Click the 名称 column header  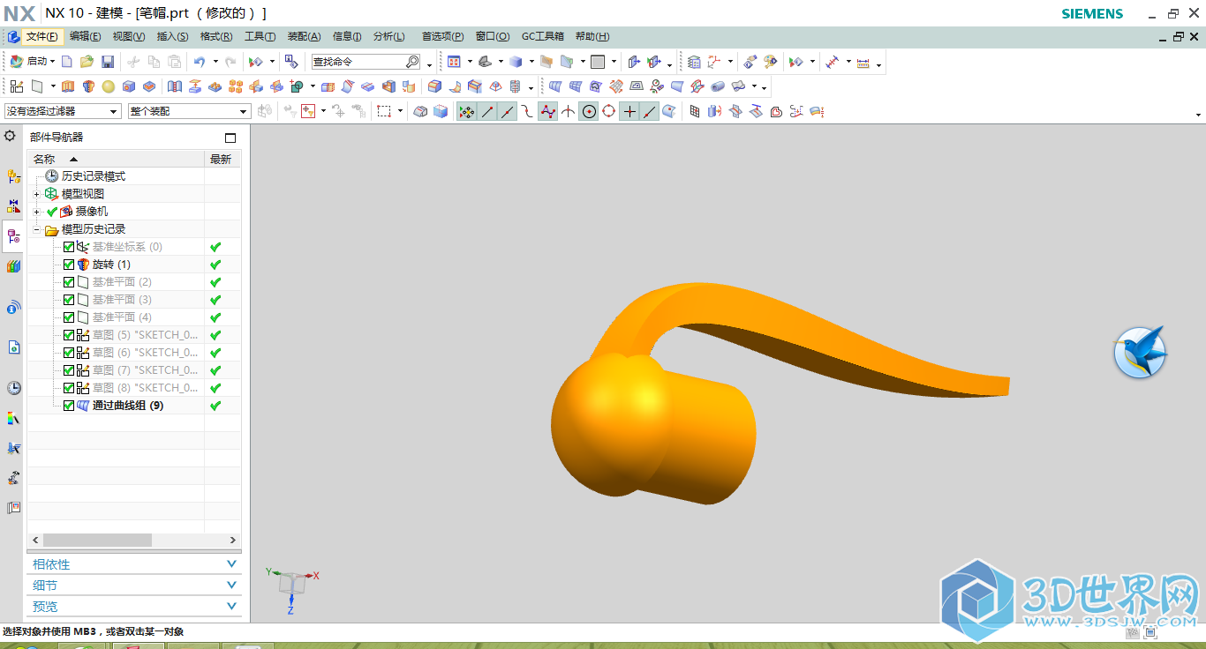(x=116, y=159)
